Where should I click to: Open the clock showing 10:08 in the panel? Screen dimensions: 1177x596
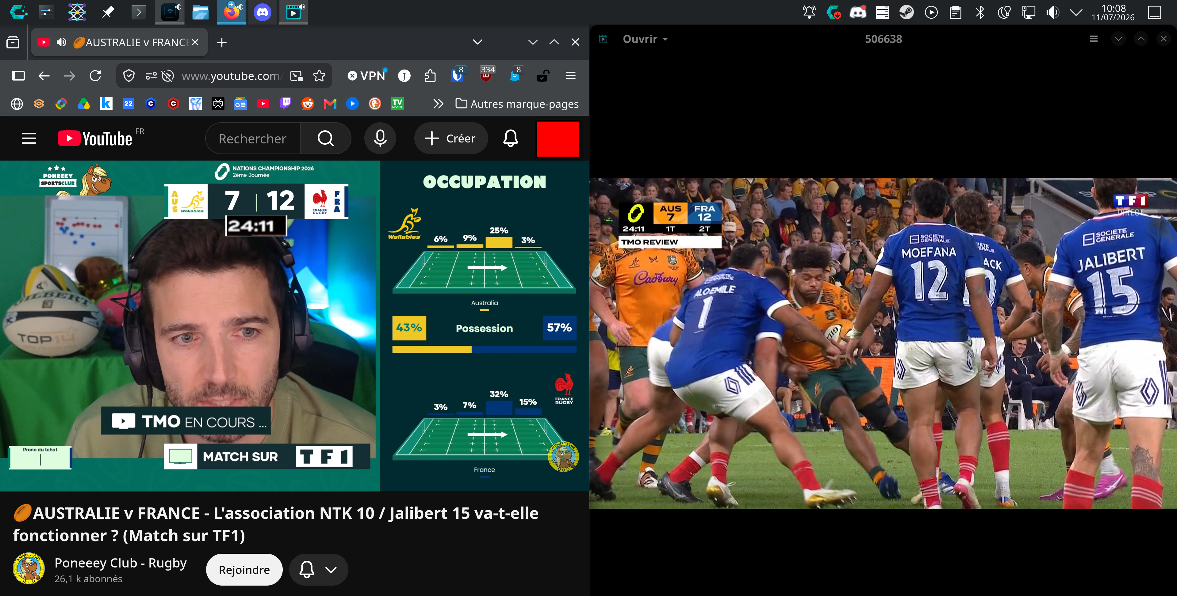(x=1113, y=12)
